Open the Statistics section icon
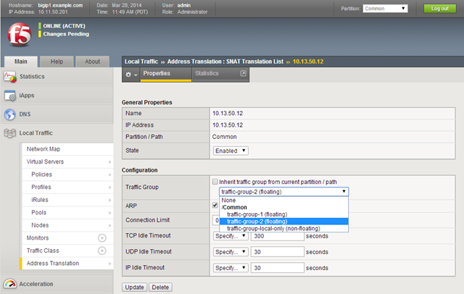This screenshot has width=464, height=294. coord(11,76)
